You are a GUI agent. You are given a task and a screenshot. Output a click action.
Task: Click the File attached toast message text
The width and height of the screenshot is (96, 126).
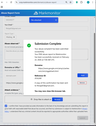36,20
